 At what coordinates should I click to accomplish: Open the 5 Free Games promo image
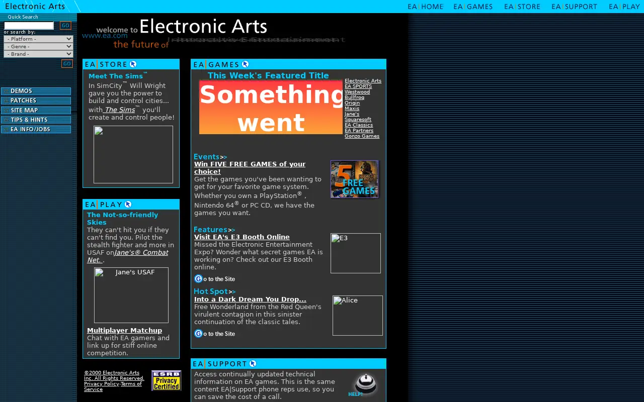[x=354, y=179]
